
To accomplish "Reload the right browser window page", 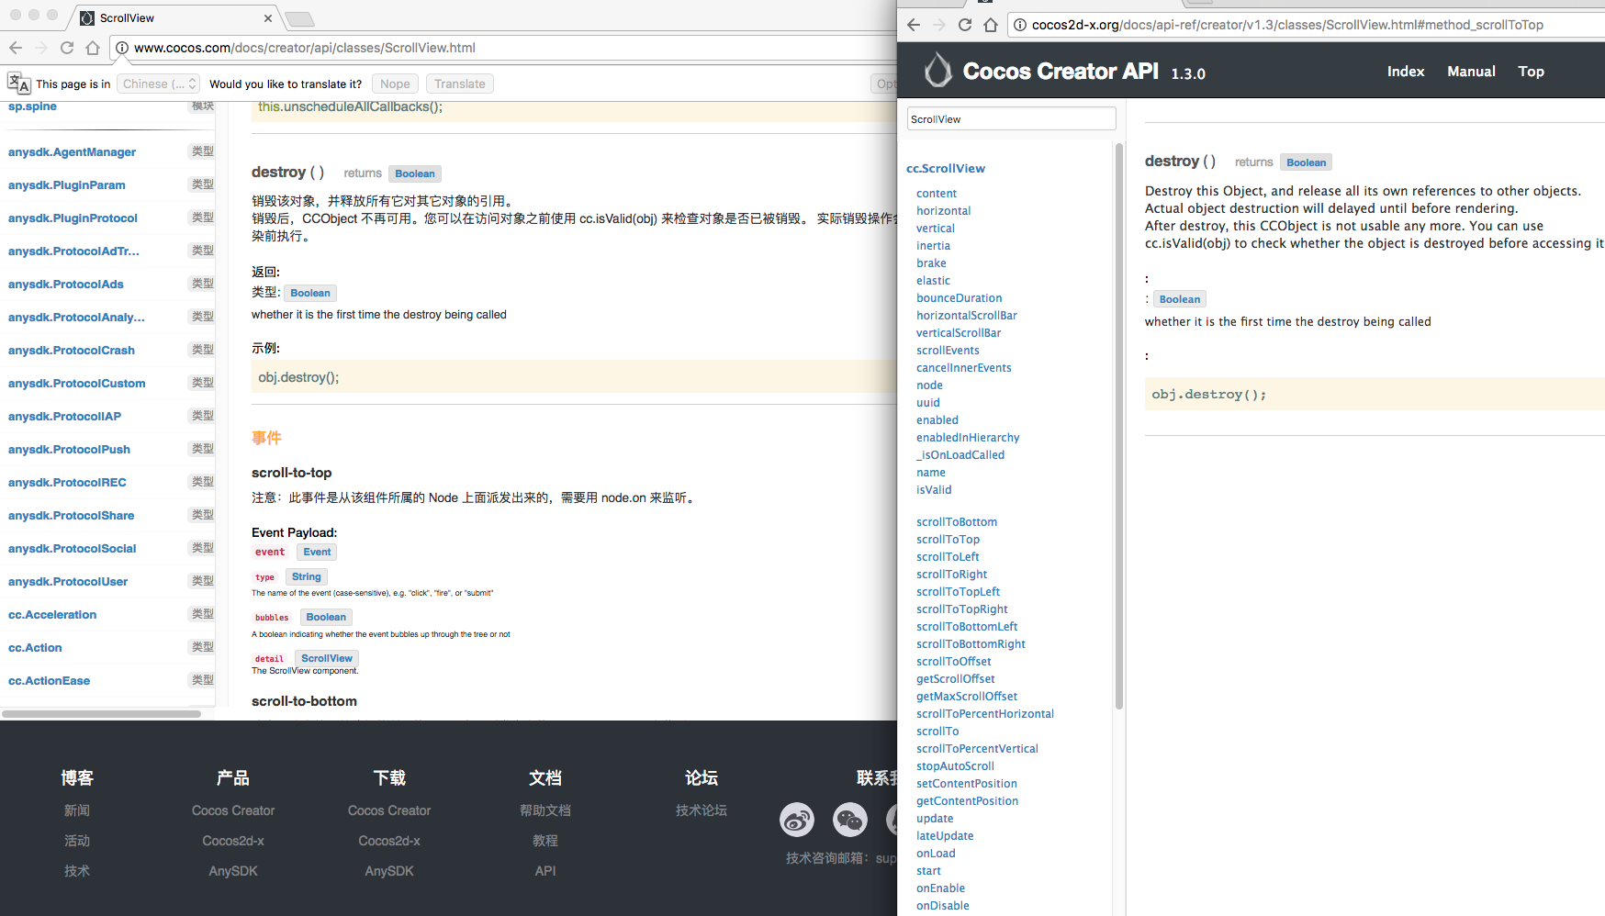I will point(964,25).
